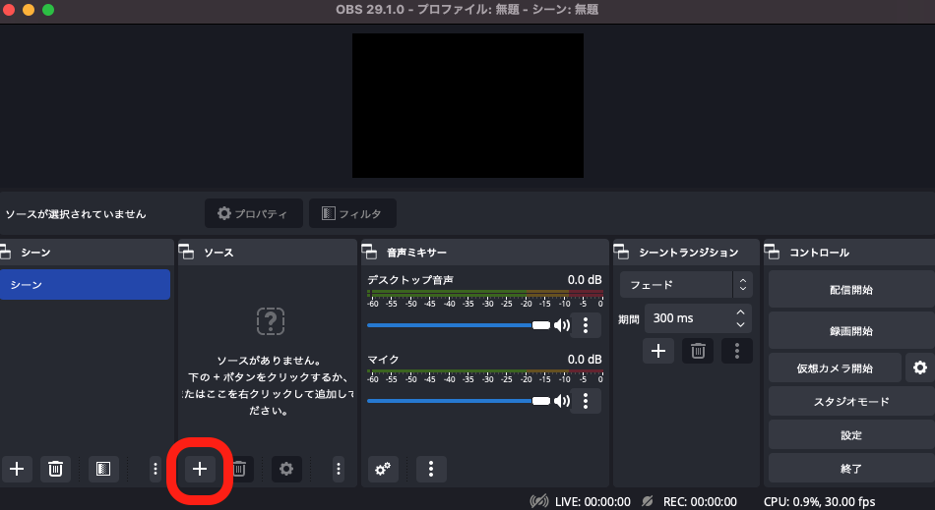Undock the 音声ミキサー panel icon
935x510 pixels.
(369, 253)
